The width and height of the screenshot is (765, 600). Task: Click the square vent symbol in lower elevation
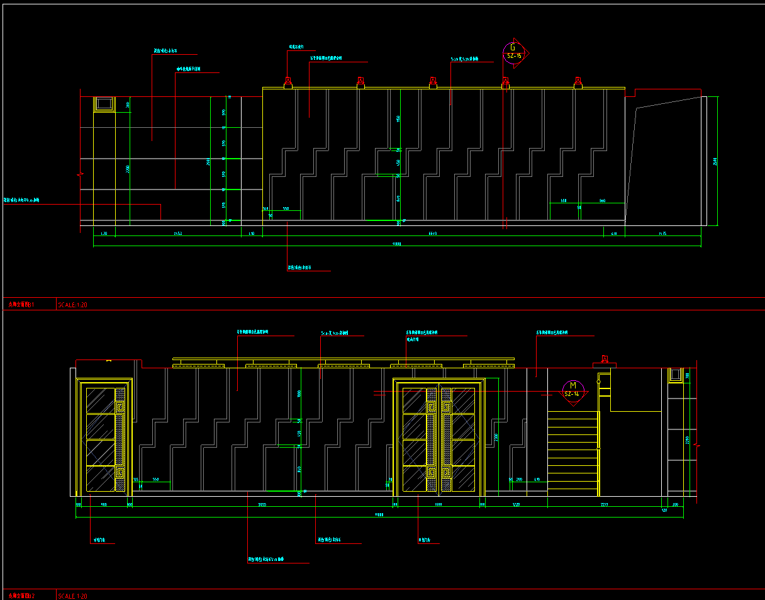coord(675,375)
